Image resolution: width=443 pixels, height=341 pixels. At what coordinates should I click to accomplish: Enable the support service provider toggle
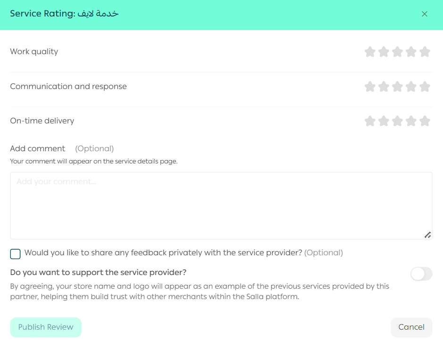click(x=421, y=274)
